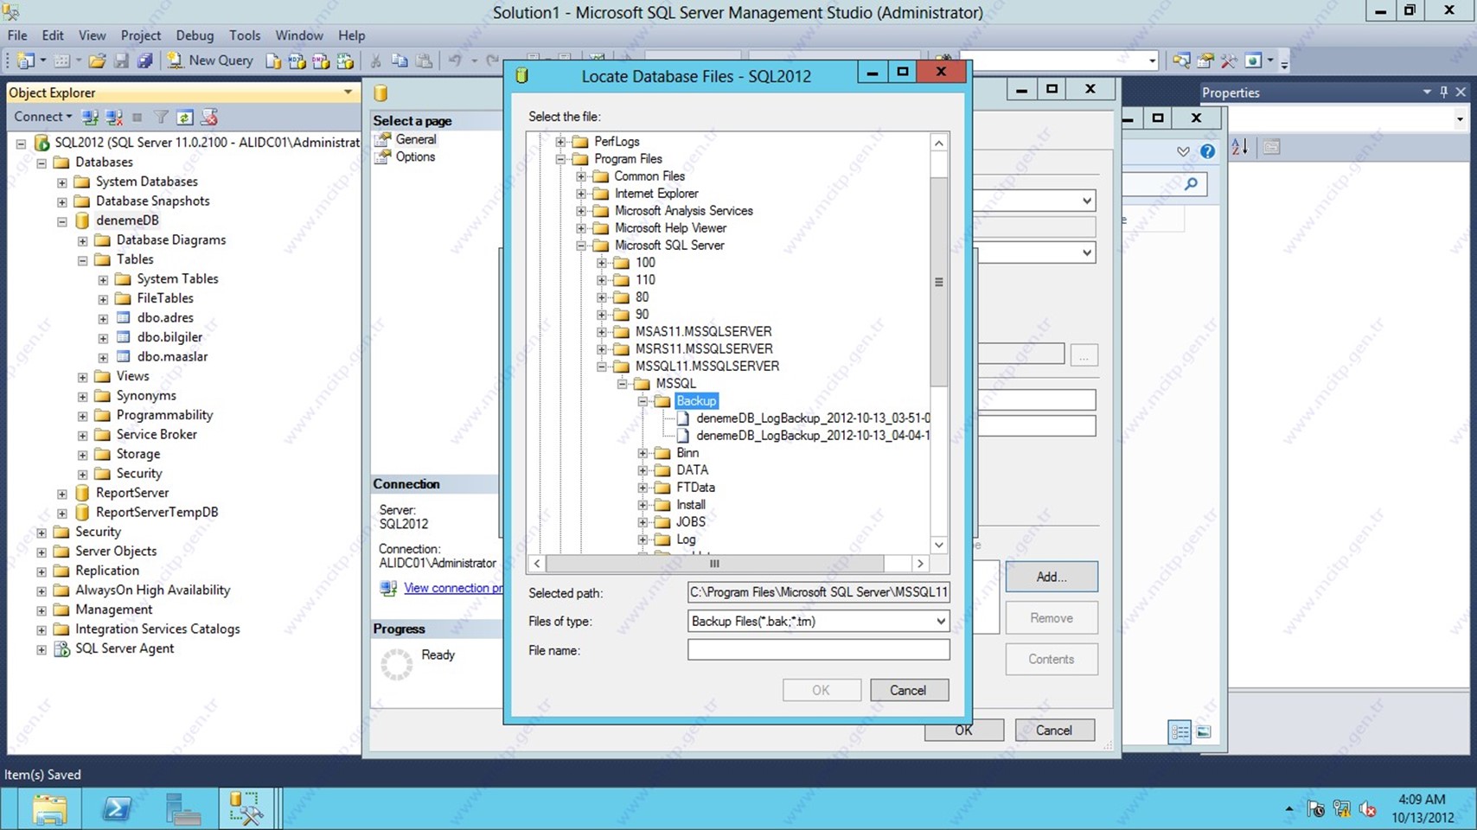1477x830 pixels.
Task: Click Cancel in Locate Database Files dialog
Action: 908,690
